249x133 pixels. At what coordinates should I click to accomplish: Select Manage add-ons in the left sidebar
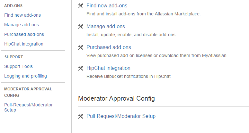[x=22, y=25]
